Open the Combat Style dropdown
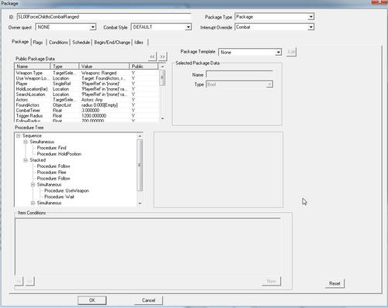Image resolution: width=388 pixels, height=308 pixels. click(189, 27)
